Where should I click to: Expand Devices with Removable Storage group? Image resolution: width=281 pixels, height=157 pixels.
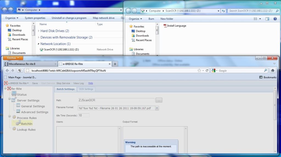pyautogui.click(x=38, y=37)
